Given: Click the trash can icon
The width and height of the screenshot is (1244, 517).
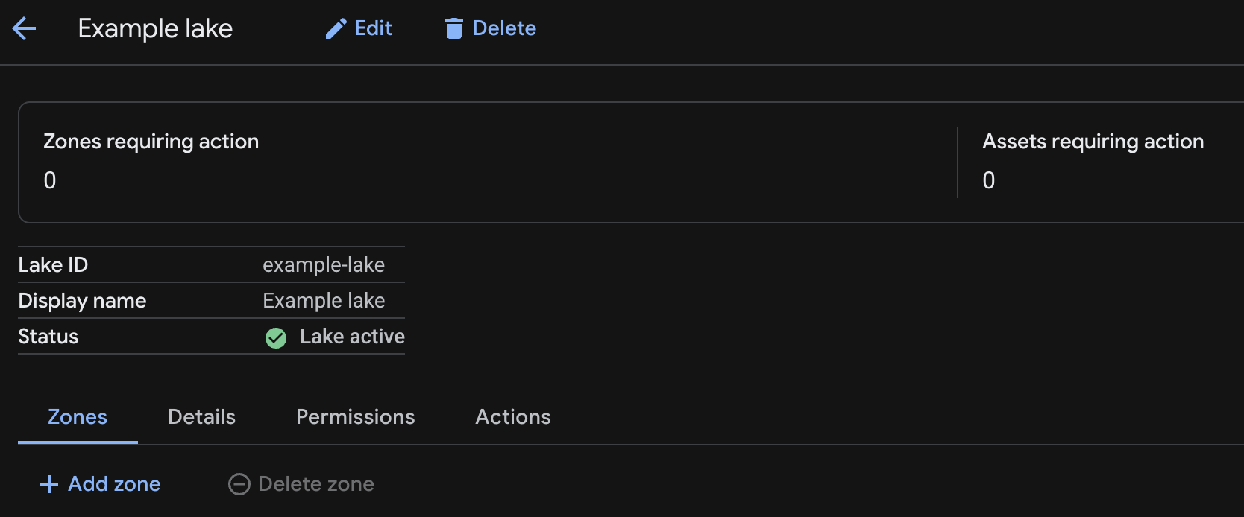Looking at the screenshot, I should (x=453, y=29).
